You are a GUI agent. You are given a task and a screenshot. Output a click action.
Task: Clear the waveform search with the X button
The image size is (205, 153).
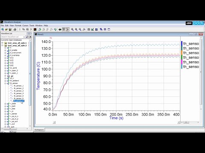[30, 37]
